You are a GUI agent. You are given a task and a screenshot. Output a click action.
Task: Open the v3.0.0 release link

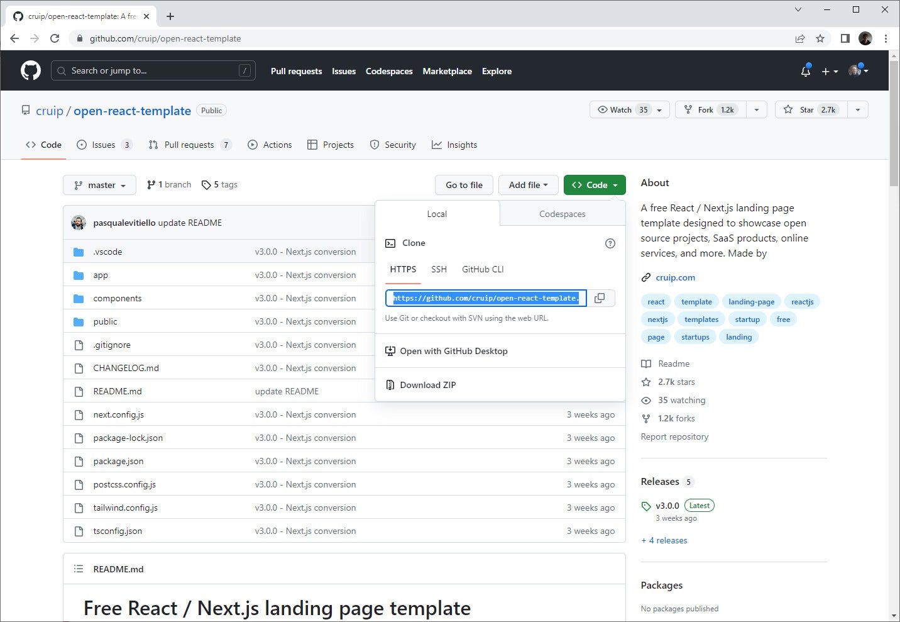pyautogui.click(x=667, y=506)
